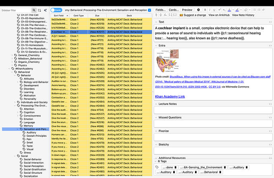Set text color with blue A swatch
The height and width of the screenshot is (178, 274).
(229, 10)
